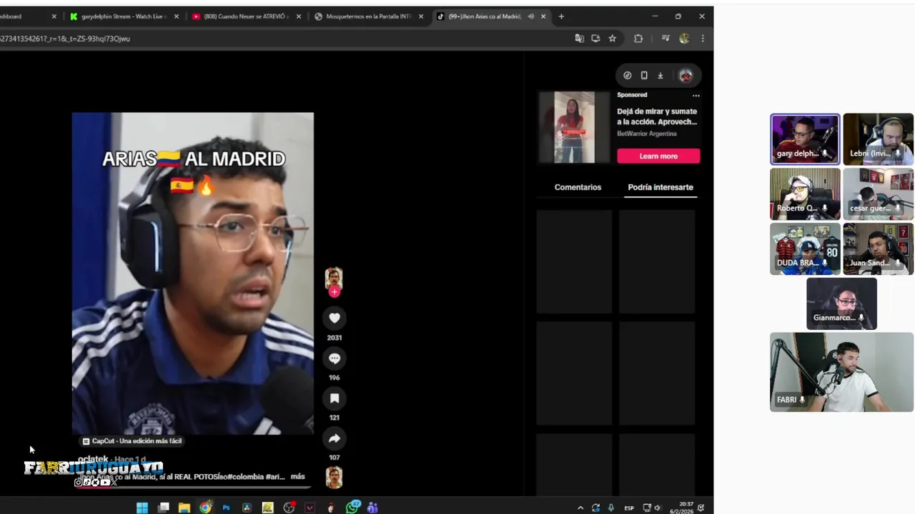This screenshot has height=514, width=915.
Task: Bookmark page with the star icon
Action: (613, 39)
